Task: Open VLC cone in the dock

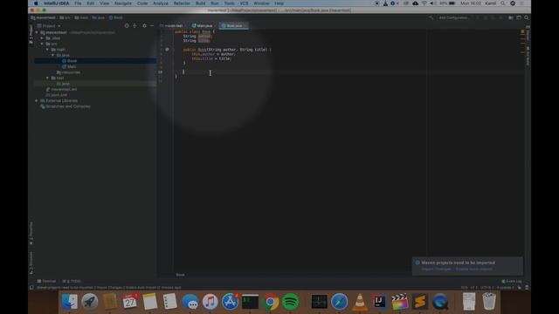Action: tap(360, 302)
